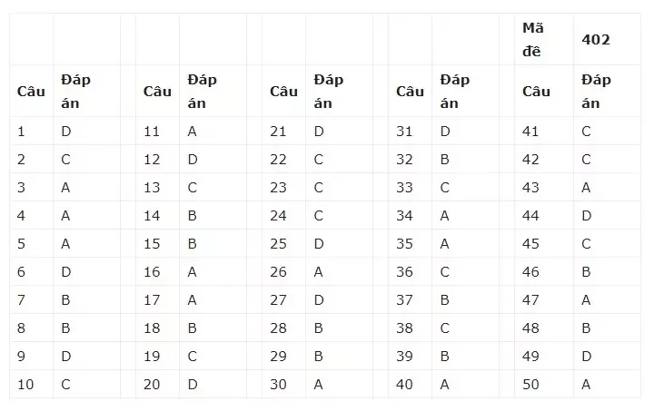The width and height of the screenshot is (654, 411).
Task: Select question number 36 cell
Action: pyautogui.click(x=410, y=271)
